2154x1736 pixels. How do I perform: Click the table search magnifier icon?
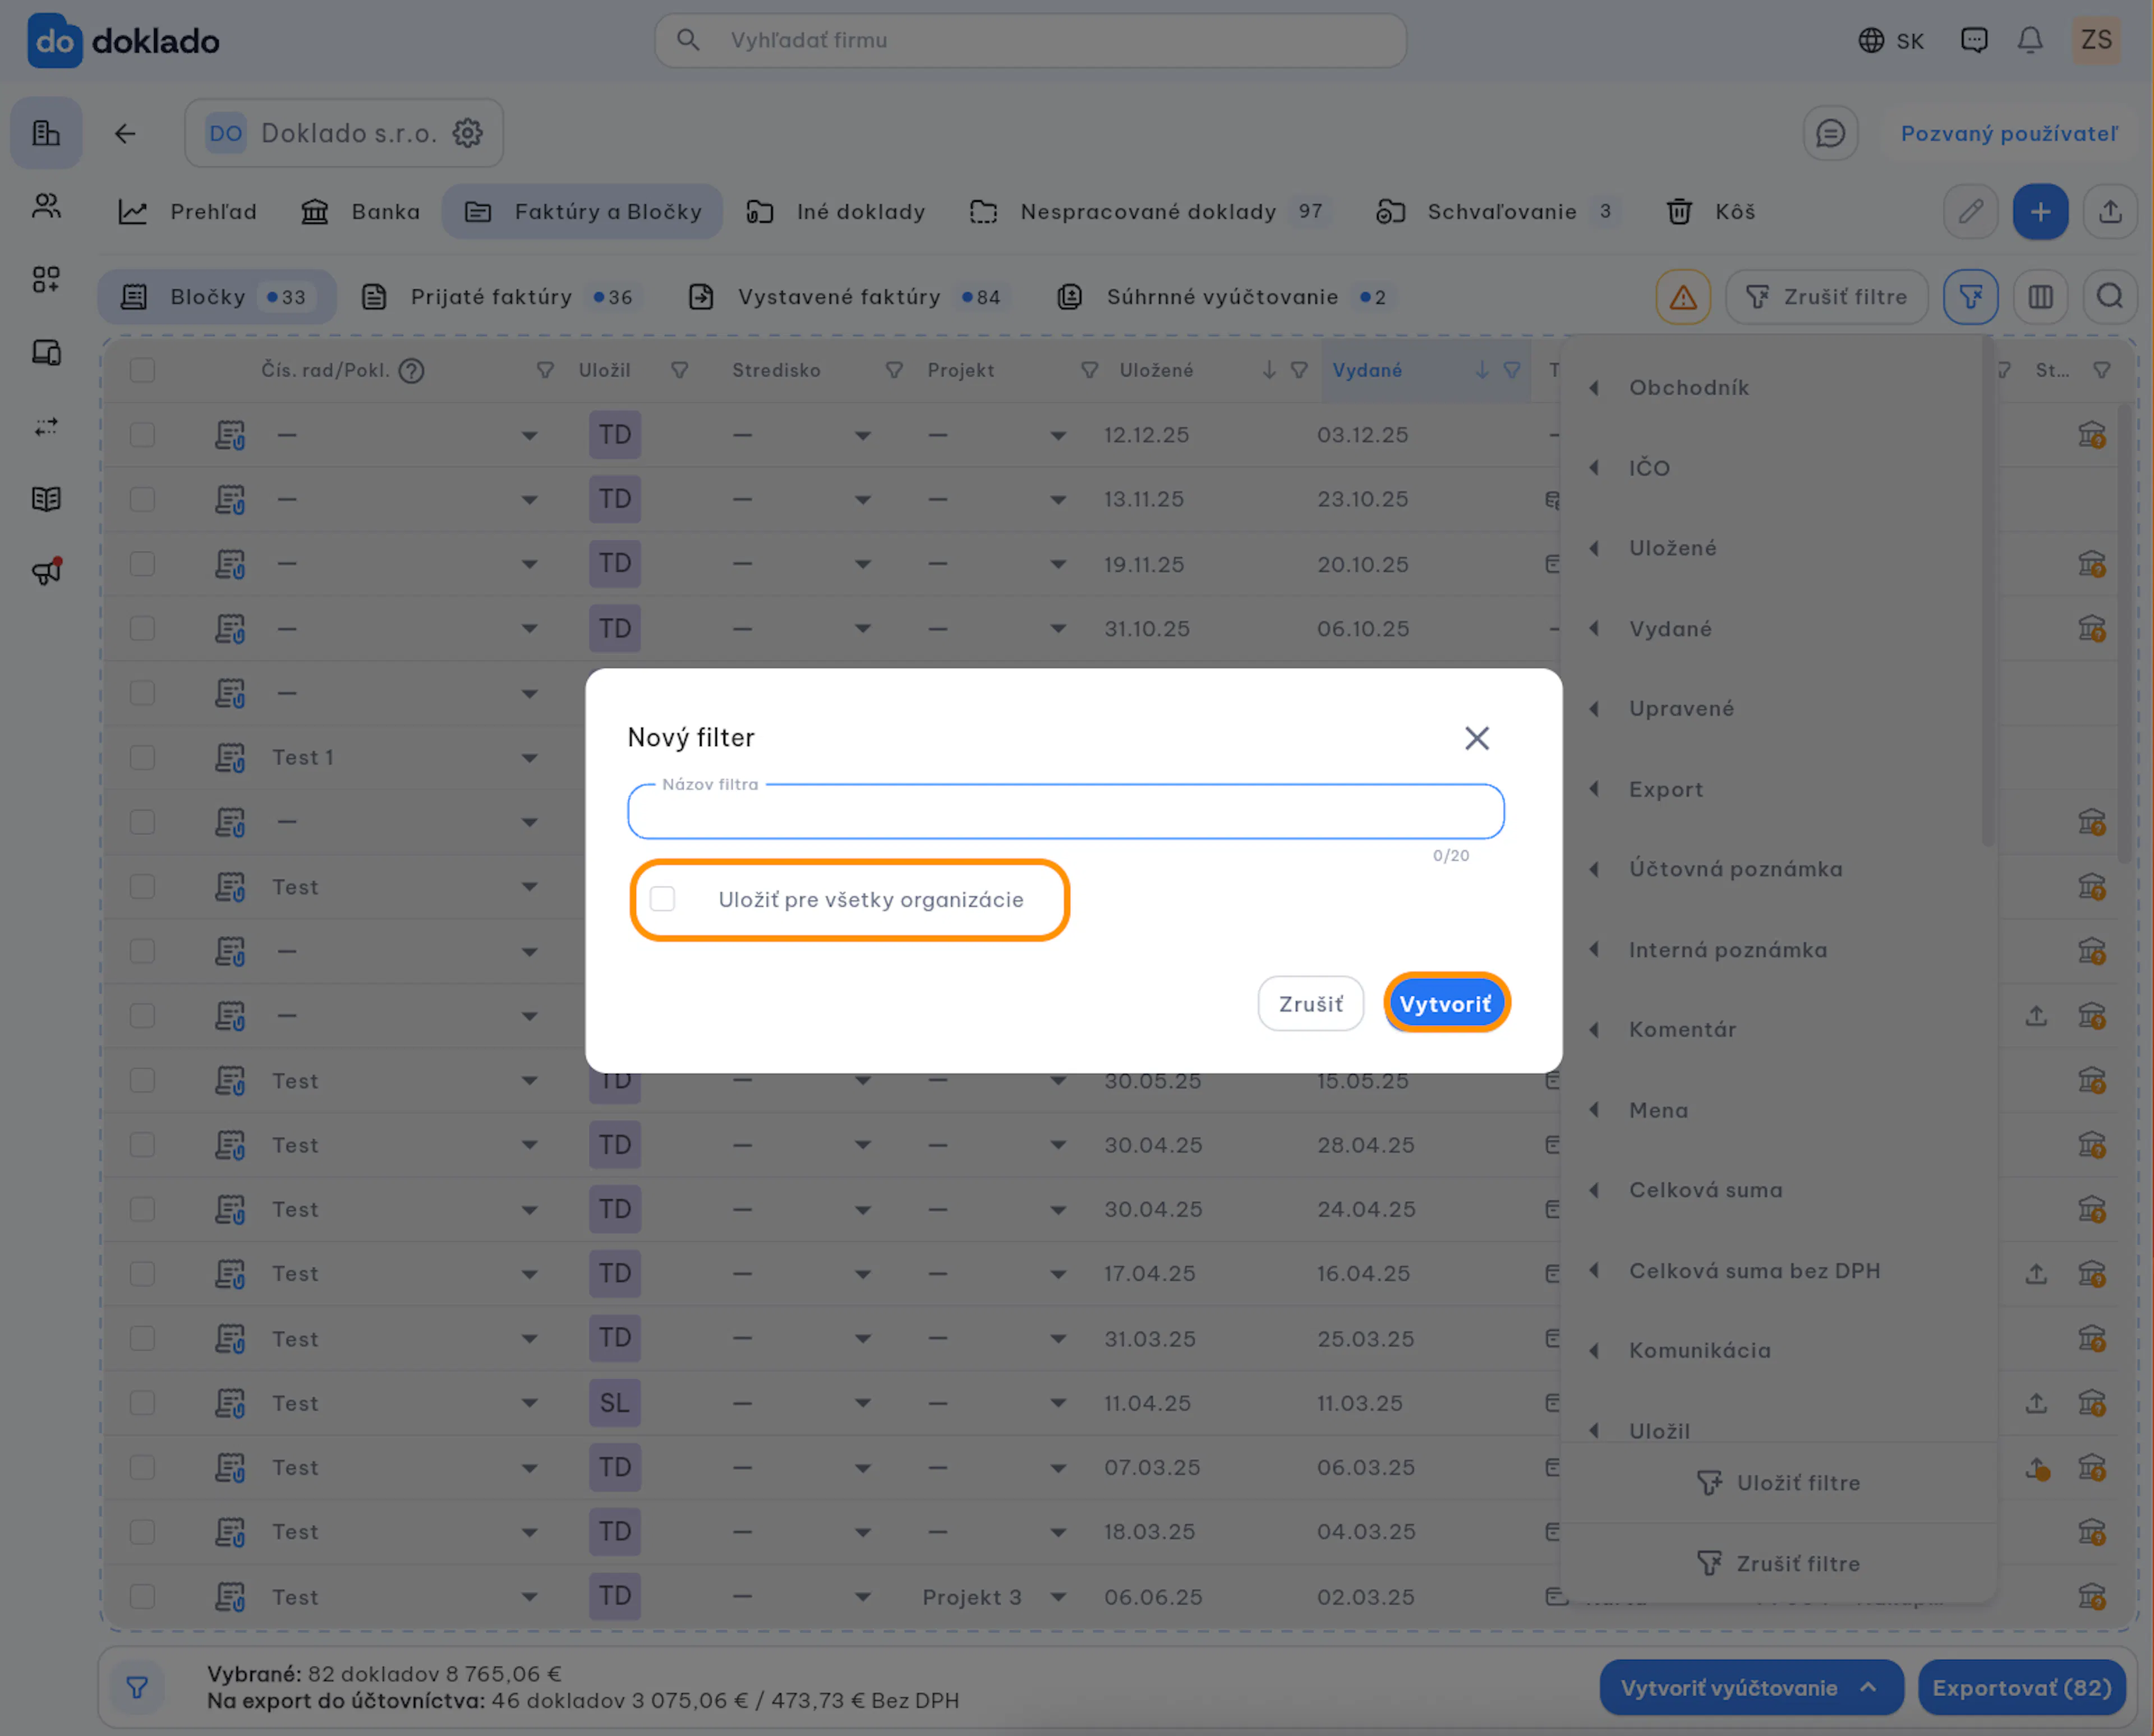[2110, 297]
